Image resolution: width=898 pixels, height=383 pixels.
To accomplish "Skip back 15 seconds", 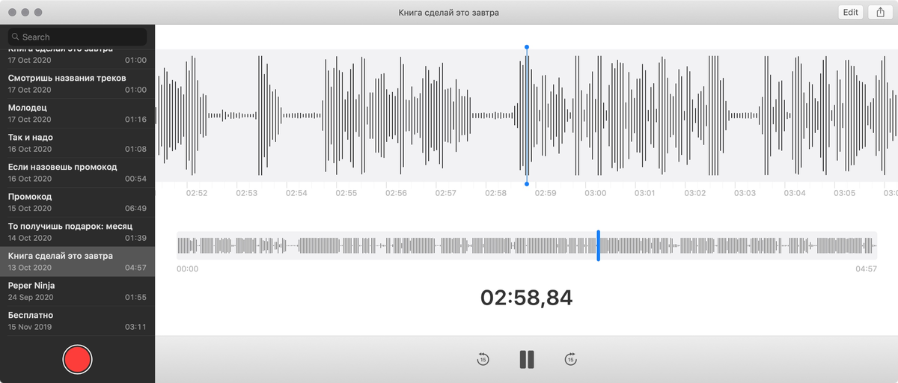I will (483, 360).
